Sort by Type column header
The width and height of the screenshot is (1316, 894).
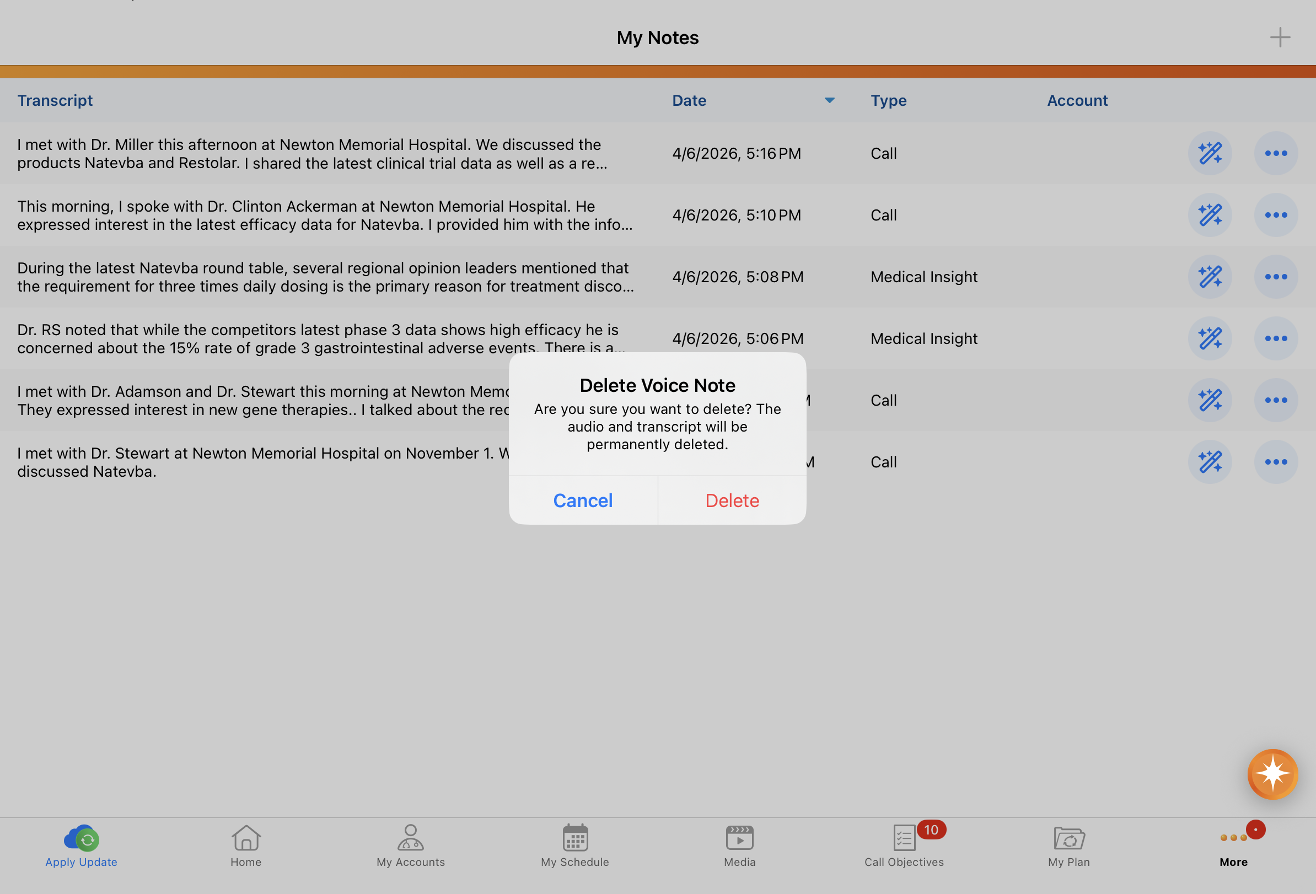tap(888, 100)
